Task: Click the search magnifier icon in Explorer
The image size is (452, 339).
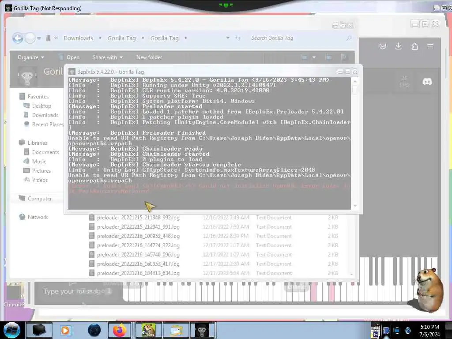Action: (349, 38)
